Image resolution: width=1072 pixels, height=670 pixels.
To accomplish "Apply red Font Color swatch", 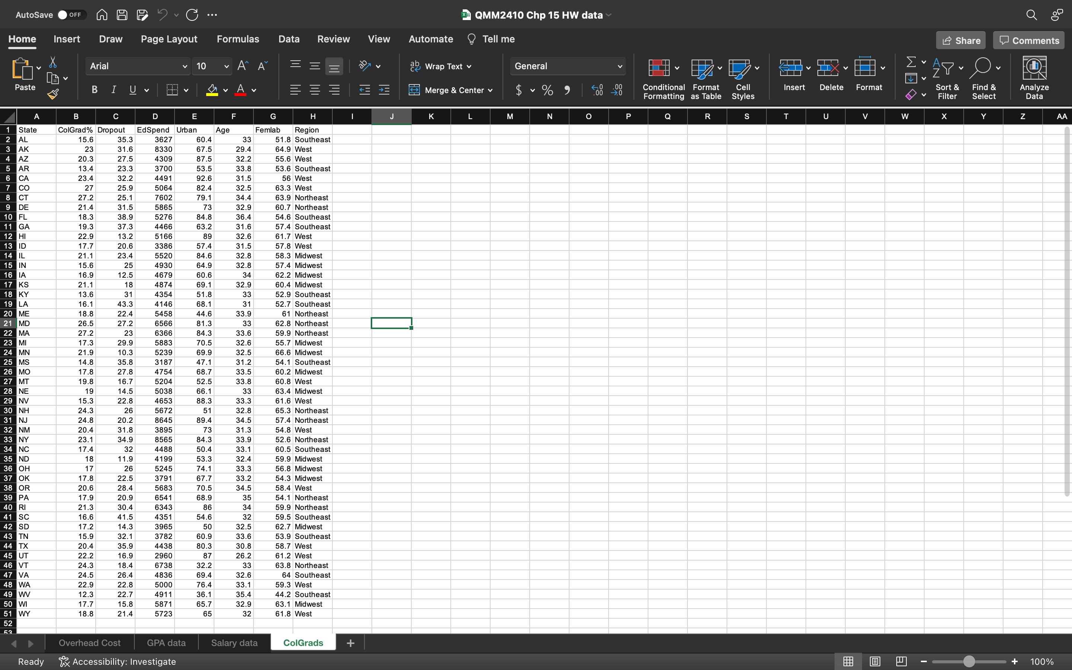I will [240, 90].
